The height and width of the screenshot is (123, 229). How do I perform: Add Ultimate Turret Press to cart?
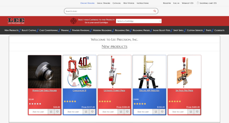[108, 112]
